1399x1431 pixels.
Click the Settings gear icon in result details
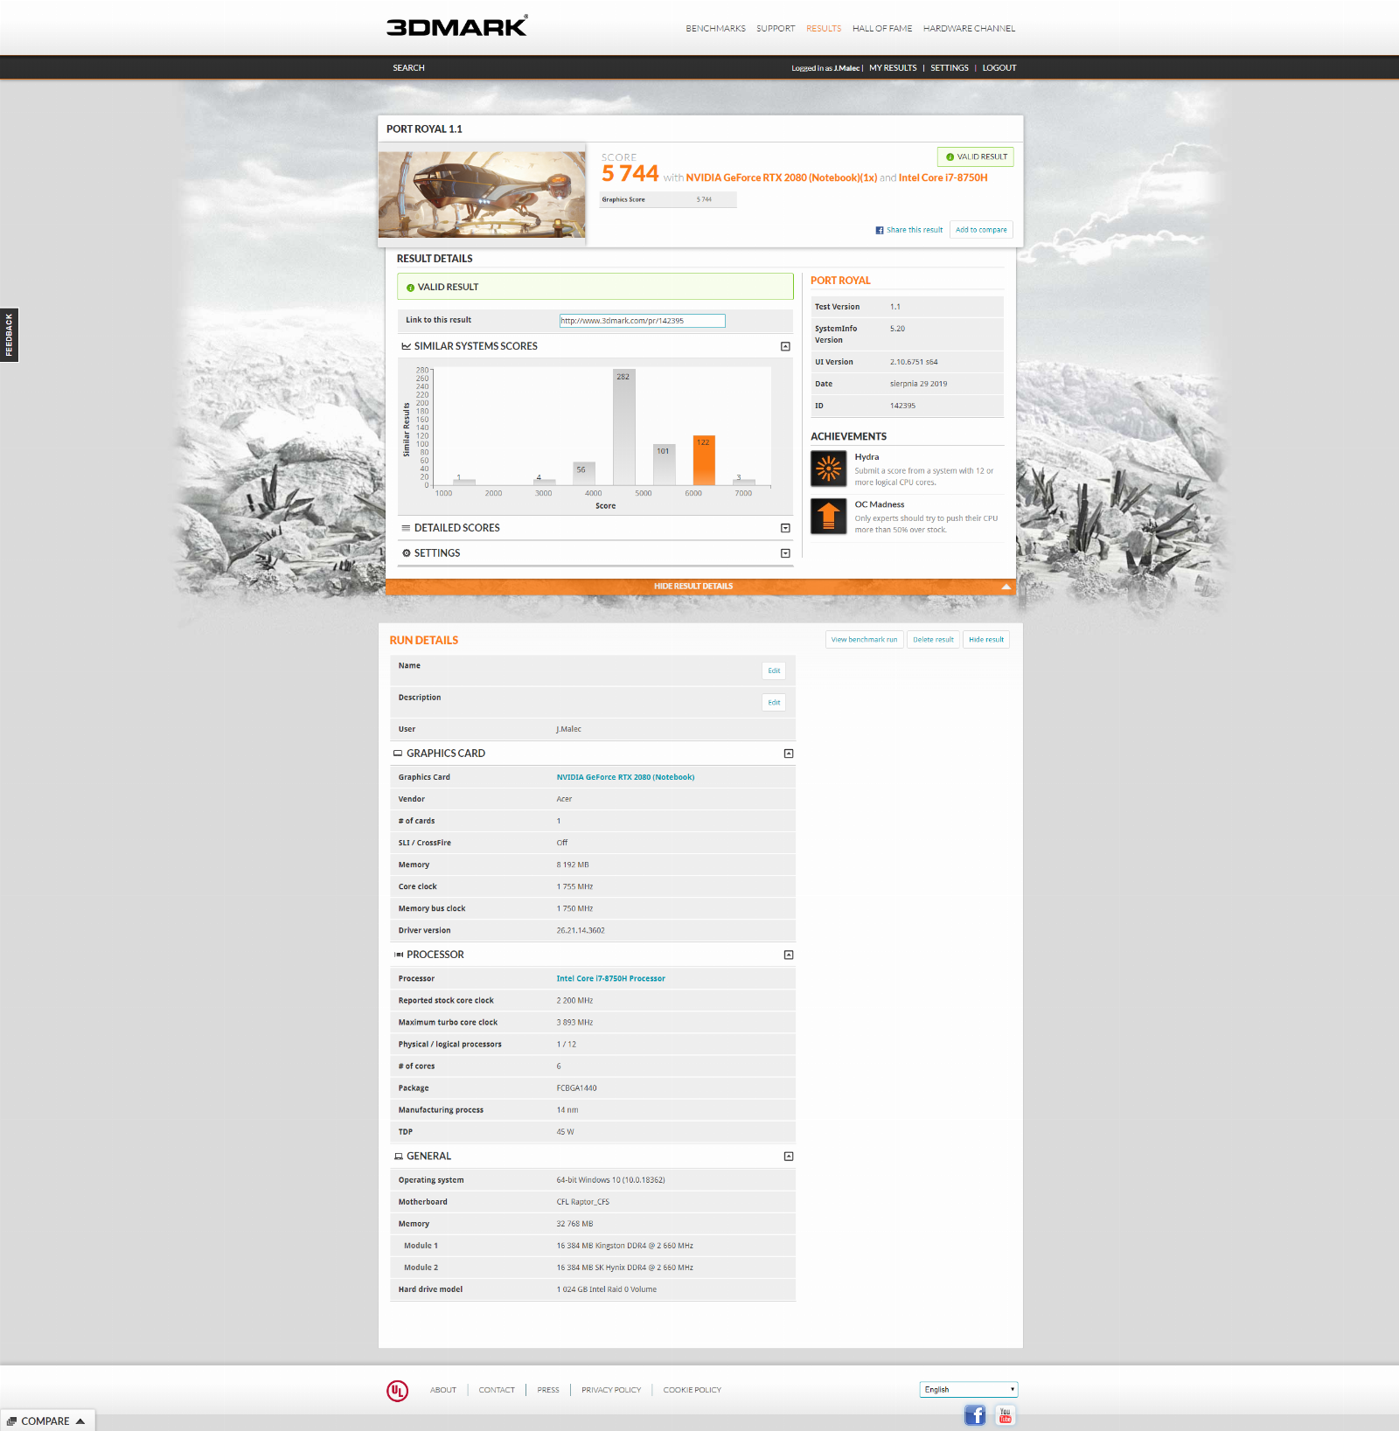[x=406, y=553]
